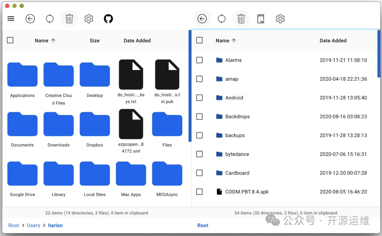Refresh the right pane device file list

[222, 19]
